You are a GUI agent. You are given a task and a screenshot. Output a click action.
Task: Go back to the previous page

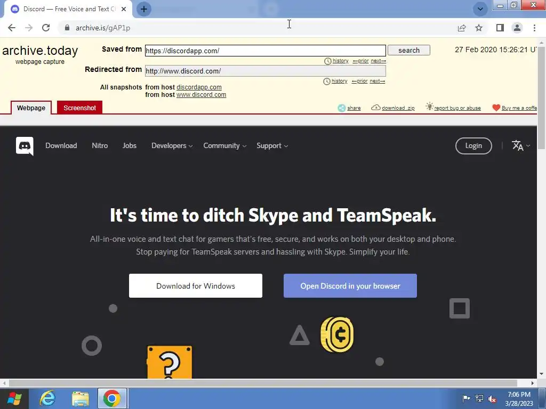tap(12, 28)
